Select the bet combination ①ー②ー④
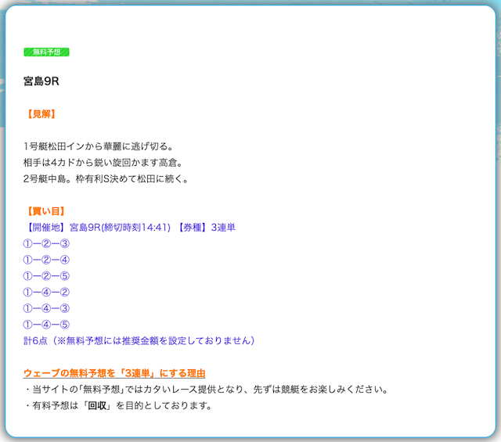Viewport: 501px width, 442px height. [x=46, y=260]
